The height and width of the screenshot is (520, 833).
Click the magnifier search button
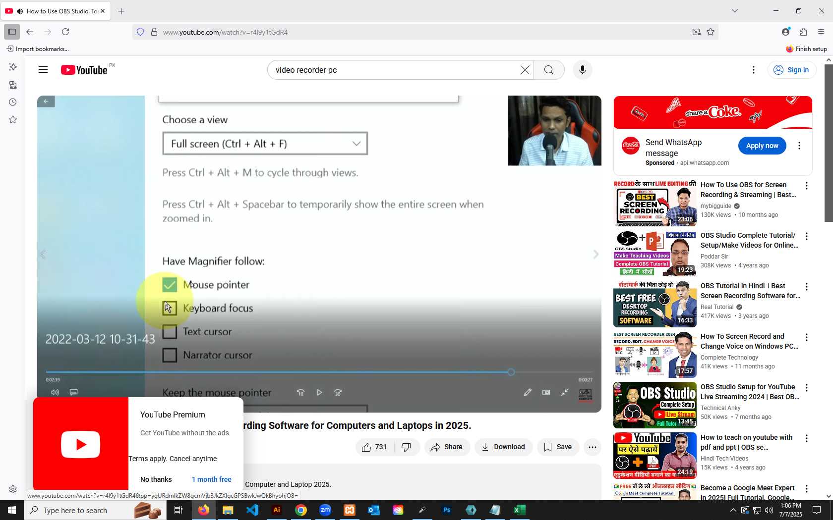549,70
